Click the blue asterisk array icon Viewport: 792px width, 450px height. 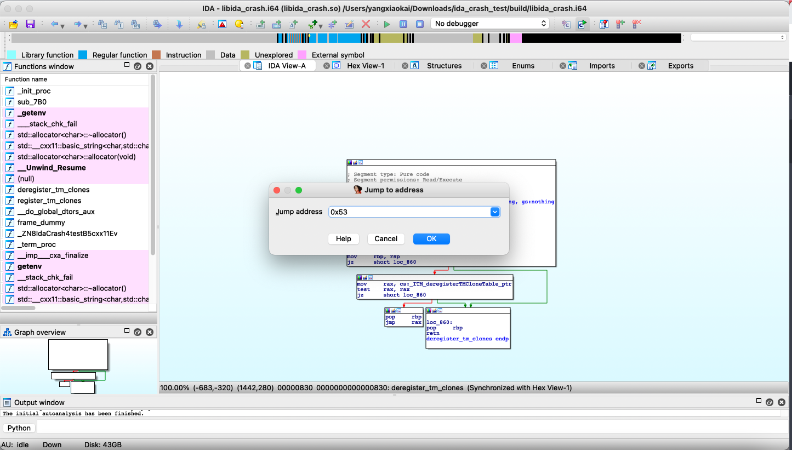pyautogui.click(x=333, y=24)
